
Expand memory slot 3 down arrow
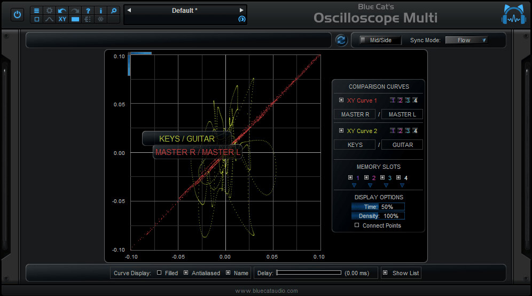point(386,185)
